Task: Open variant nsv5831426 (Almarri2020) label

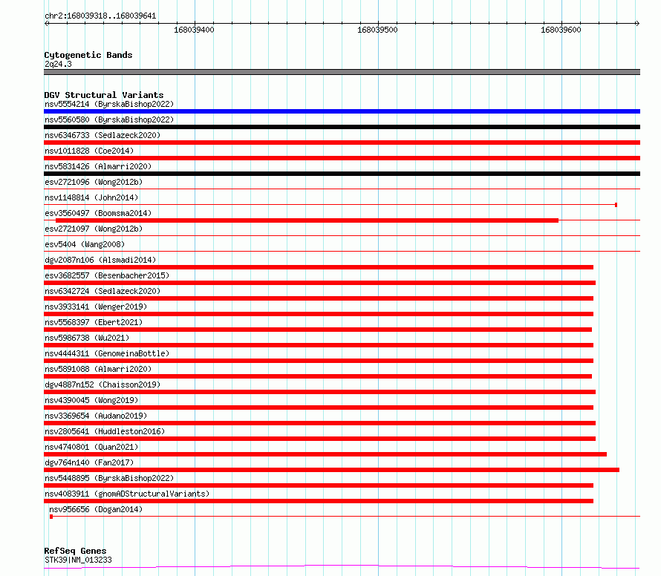Action: [98, 166]
